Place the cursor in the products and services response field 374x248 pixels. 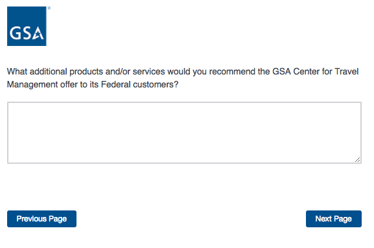[184, 133]
